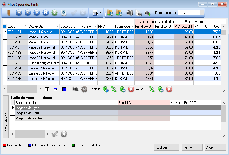Click the barcode icon below the grid

pos(75,89)
